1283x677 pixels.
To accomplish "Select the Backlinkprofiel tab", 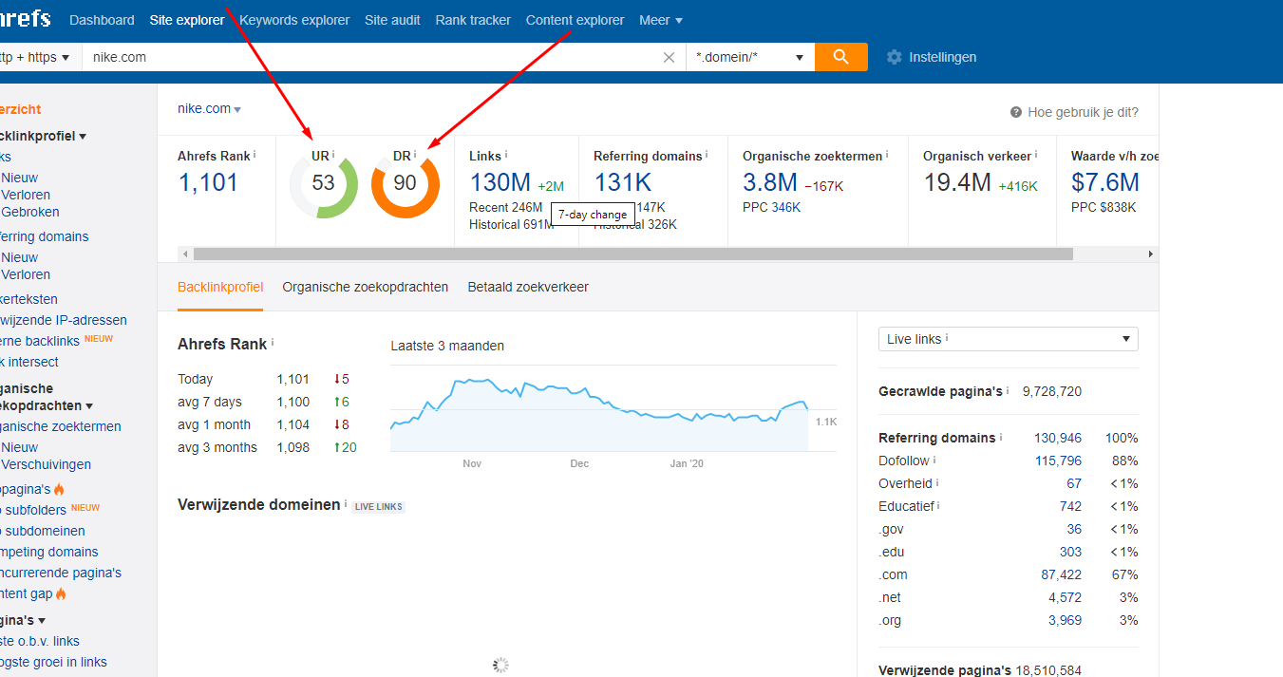I will pyautogui.click(x=220, y=287).
